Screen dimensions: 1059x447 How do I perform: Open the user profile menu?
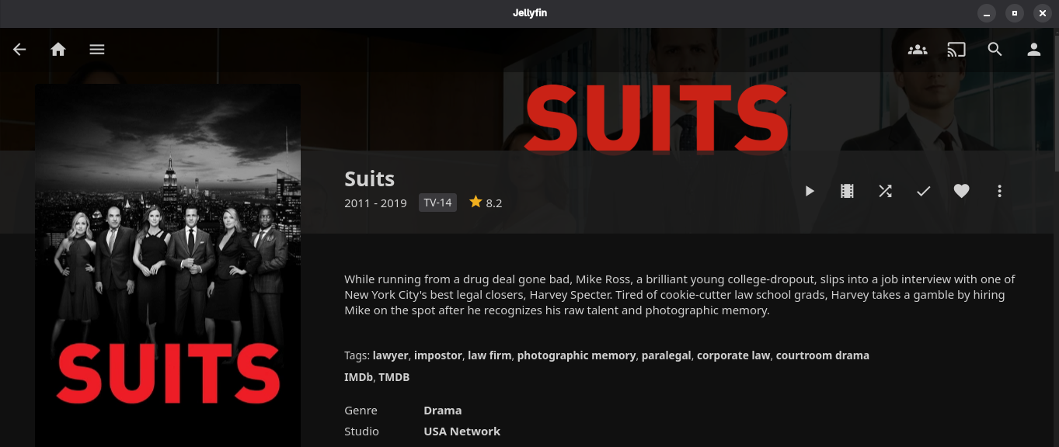click(1033, 50)
